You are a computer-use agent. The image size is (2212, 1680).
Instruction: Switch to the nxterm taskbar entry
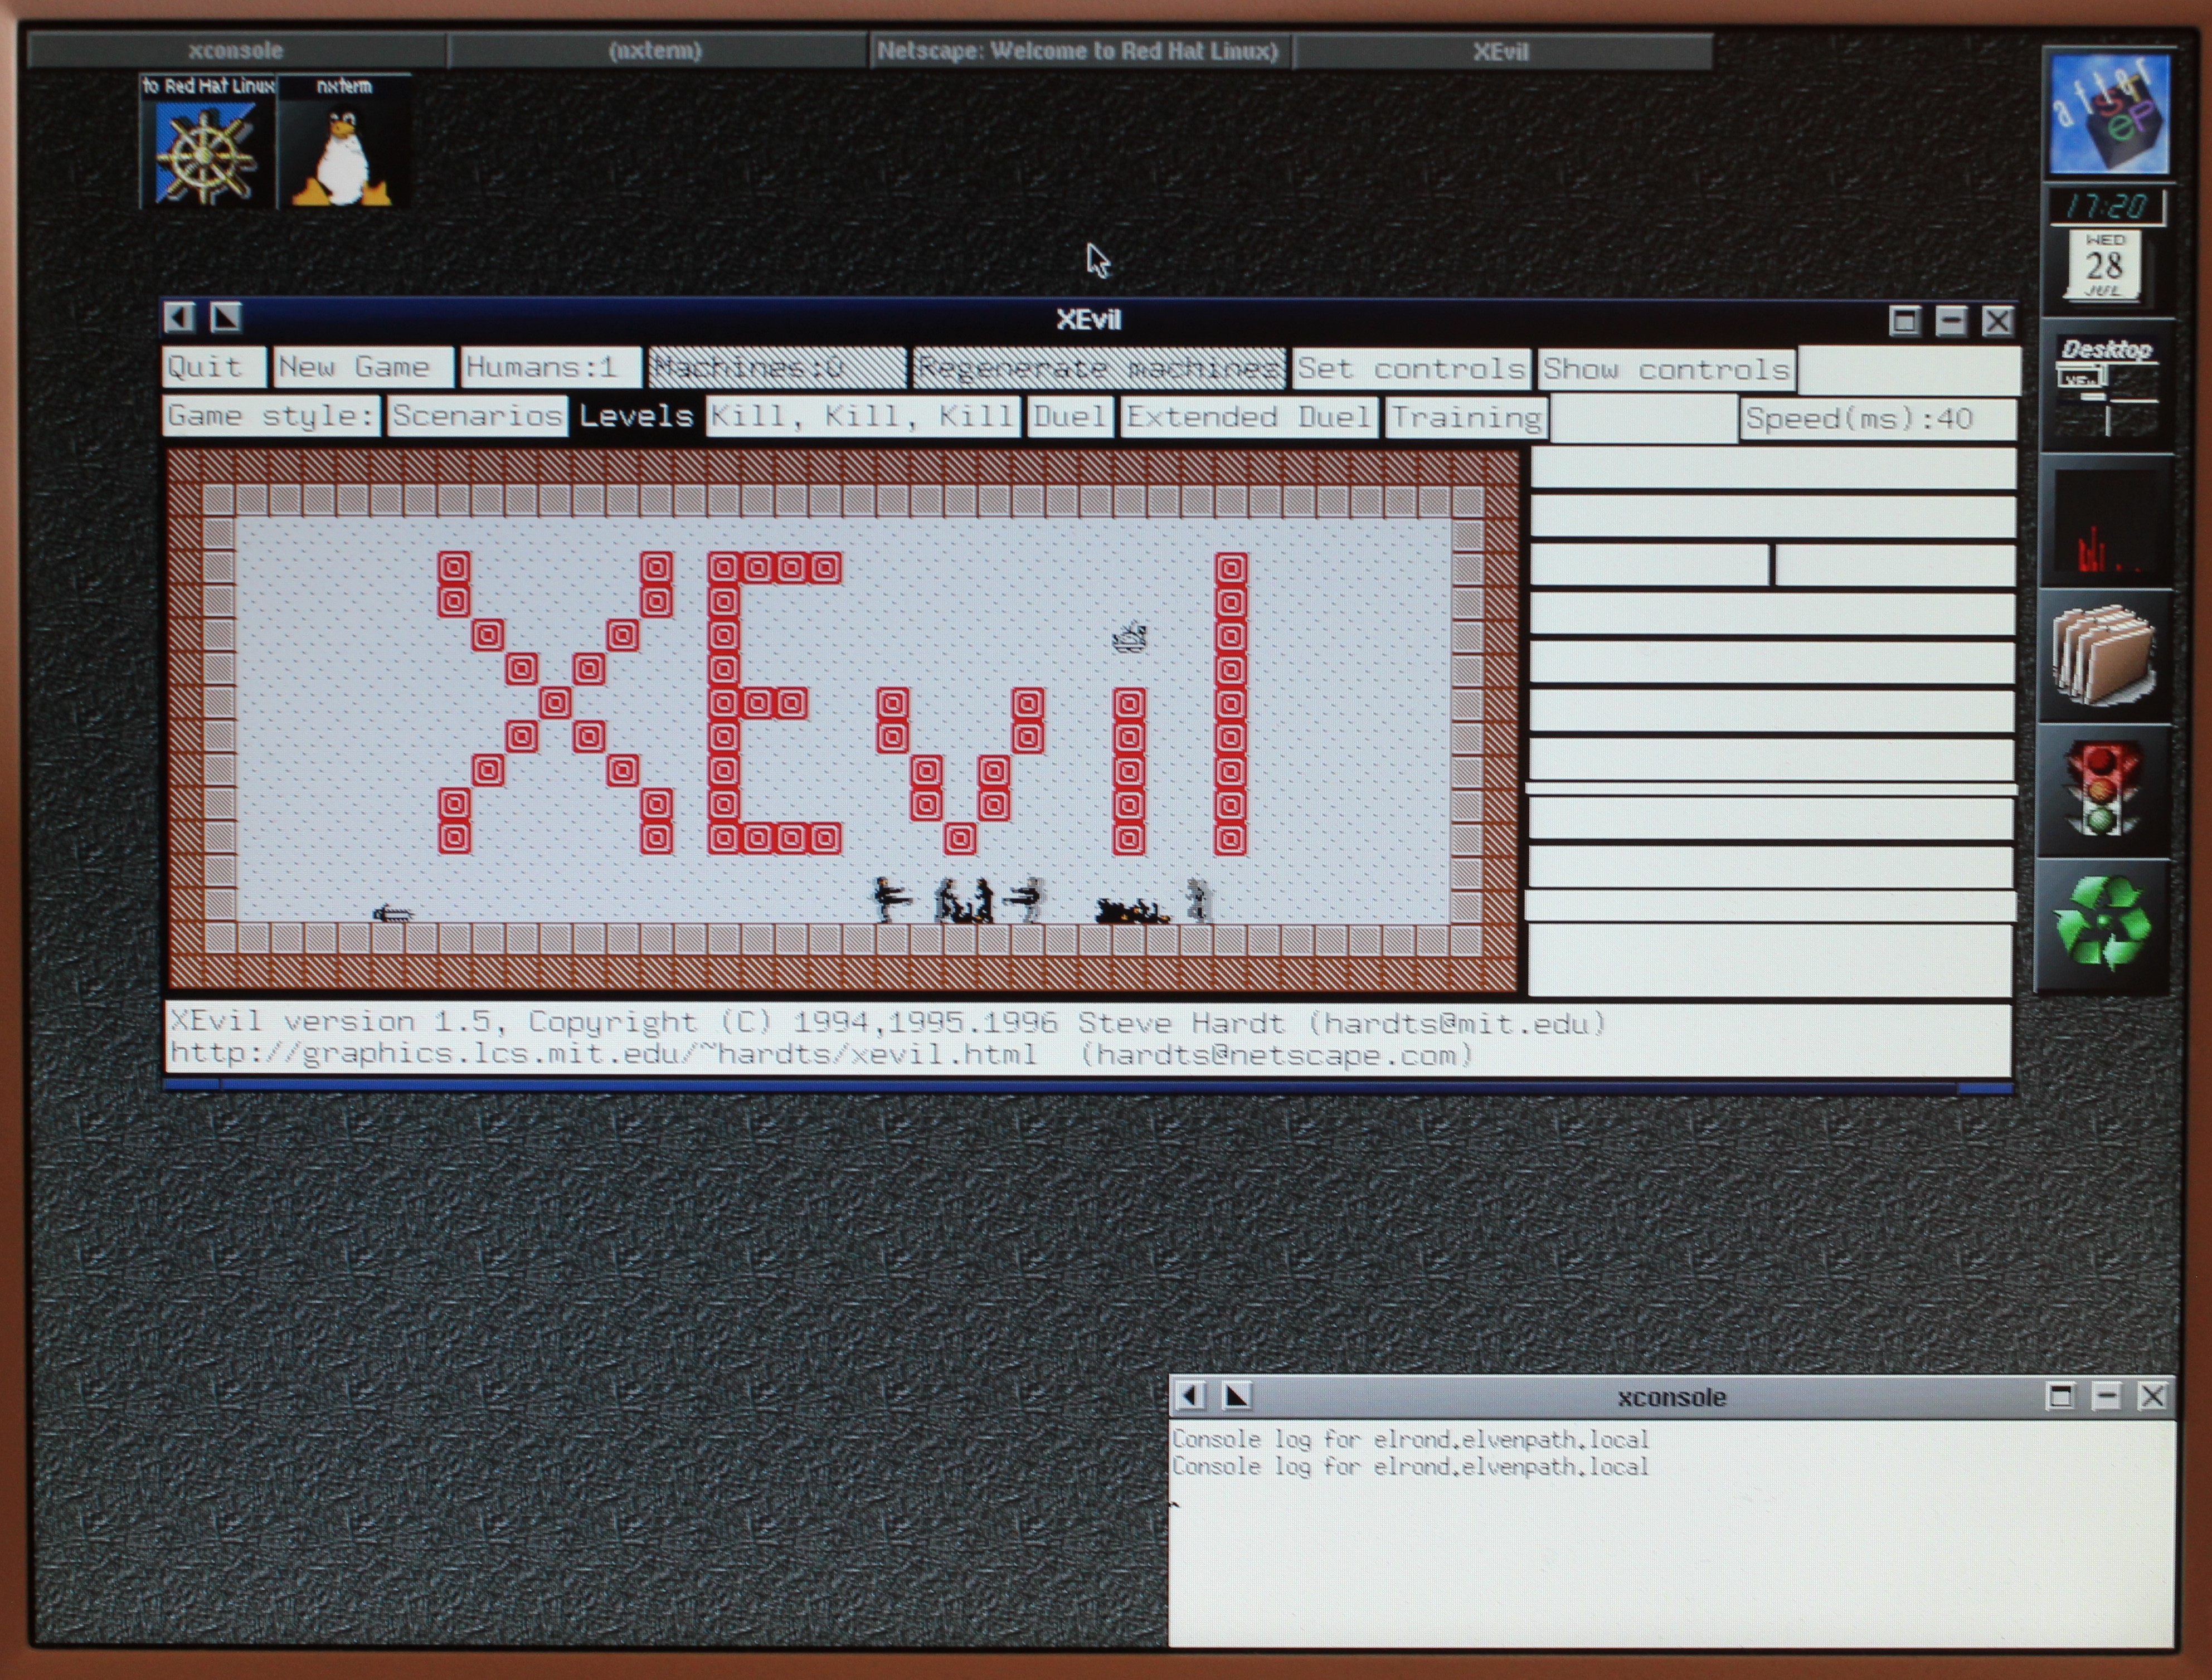point(655,51)
